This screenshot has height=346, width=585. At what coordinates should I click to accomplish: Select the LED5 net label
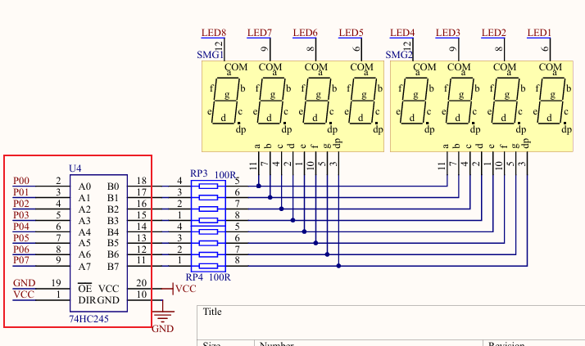click(351, 33)
